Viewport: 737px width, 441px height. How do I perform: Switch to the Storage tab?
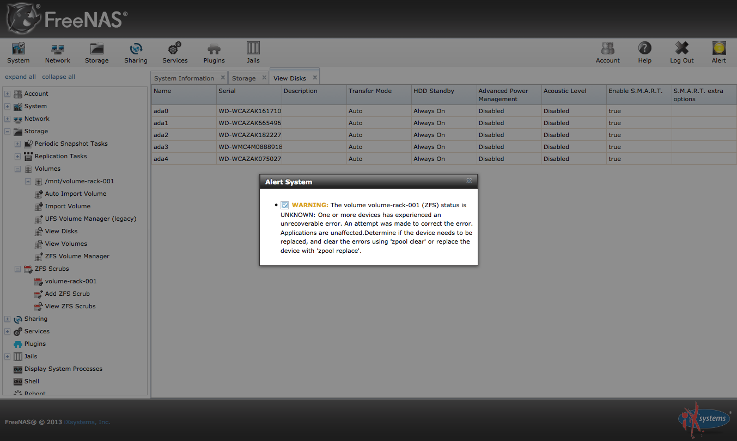point(243,78)
